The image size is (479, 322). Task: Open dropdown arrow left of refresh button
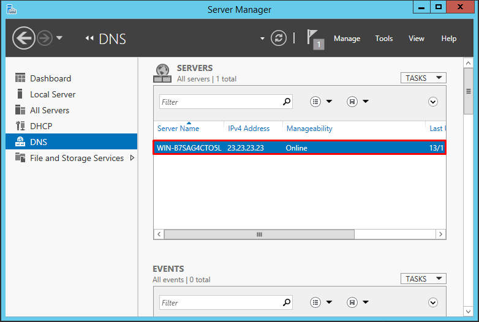coord(262,39)
